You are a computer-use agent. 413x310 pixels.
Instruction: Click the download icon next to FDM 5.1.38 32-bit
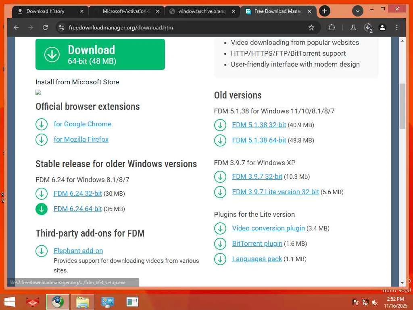[x=220, y=125]
